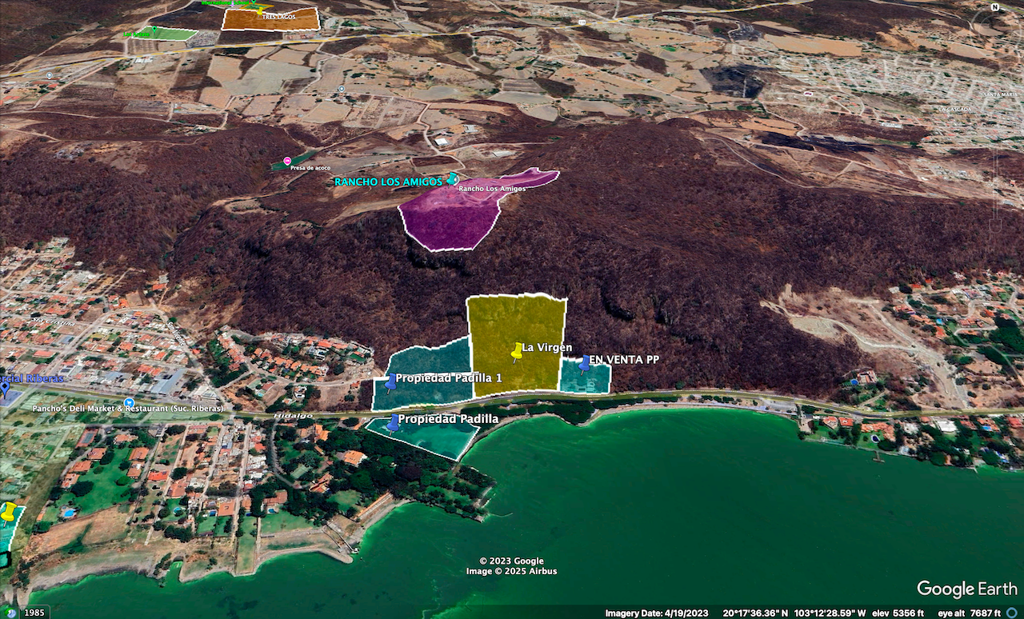Select the pink Presa de acoco marker
The width and height of the screenshot is (1024, 619).
[287, 161]
